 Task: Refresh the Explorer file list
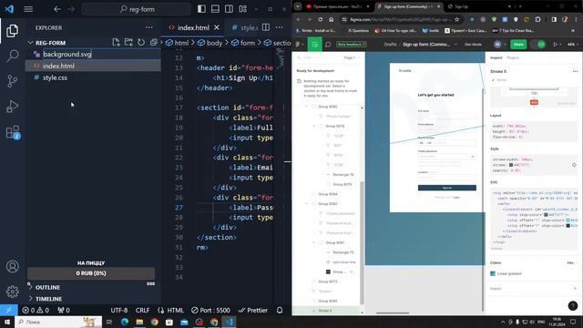[141, 43]
